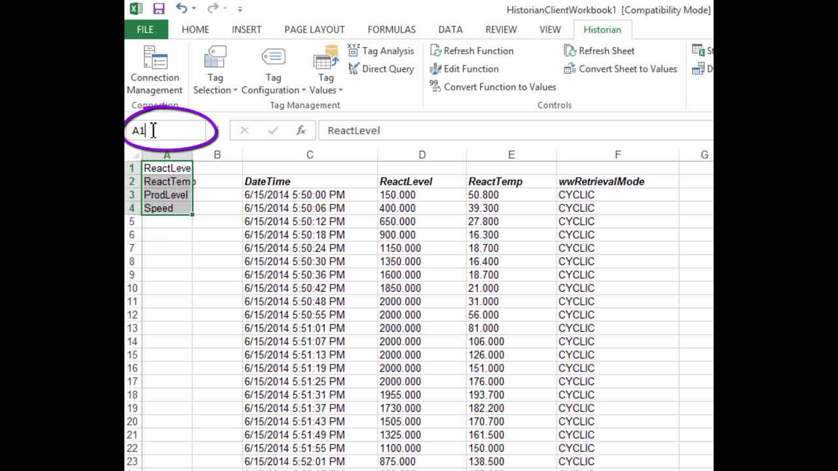Switch to the HOME tab

(x=195, y=29)
